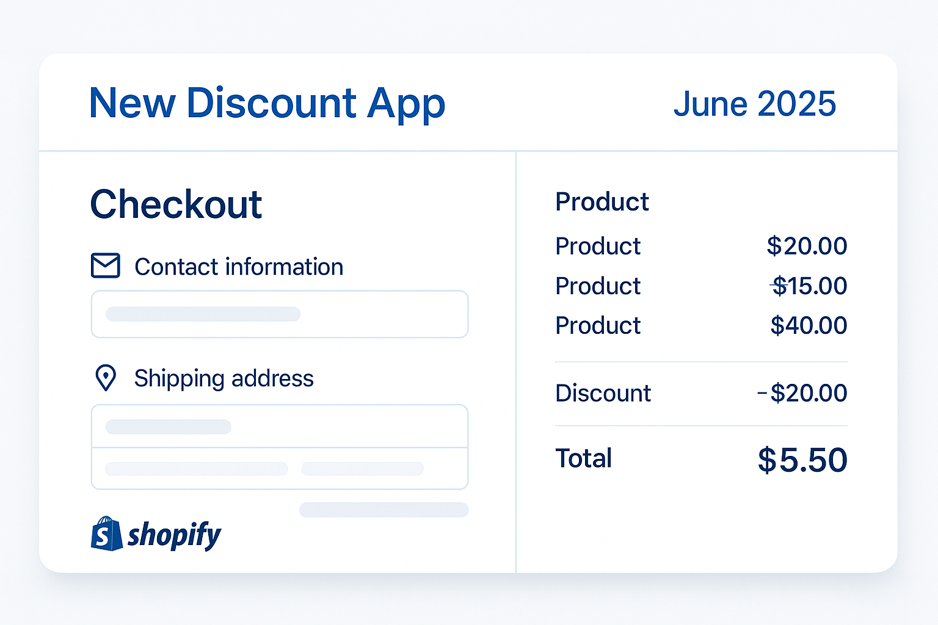The image size is (938, 625).
Task: Focus the Contact information input field
Action: tap(280, 314)
